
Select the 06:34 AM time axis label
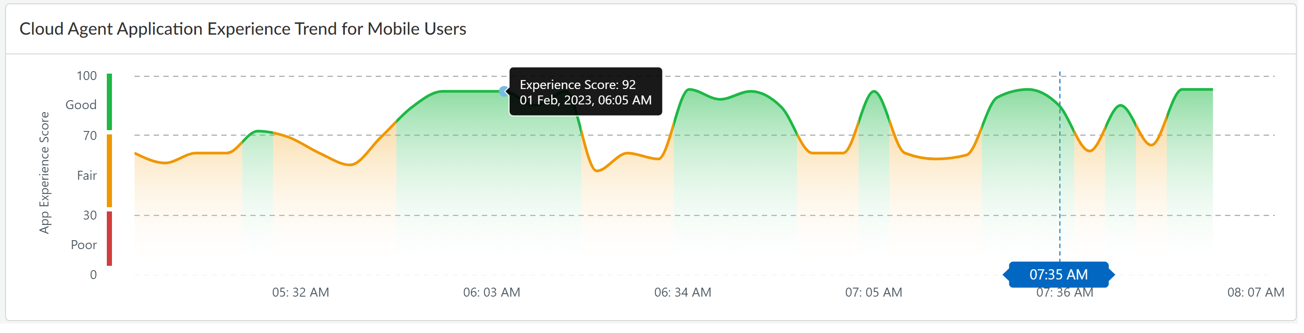[x=682, y=293]
